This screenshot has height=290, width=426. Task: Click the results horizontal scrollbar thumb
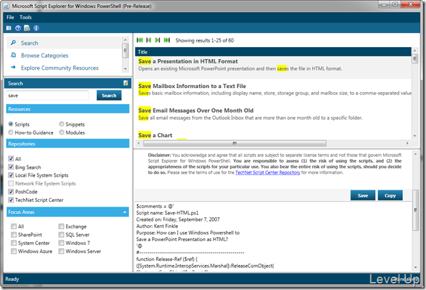click(235, 143)
